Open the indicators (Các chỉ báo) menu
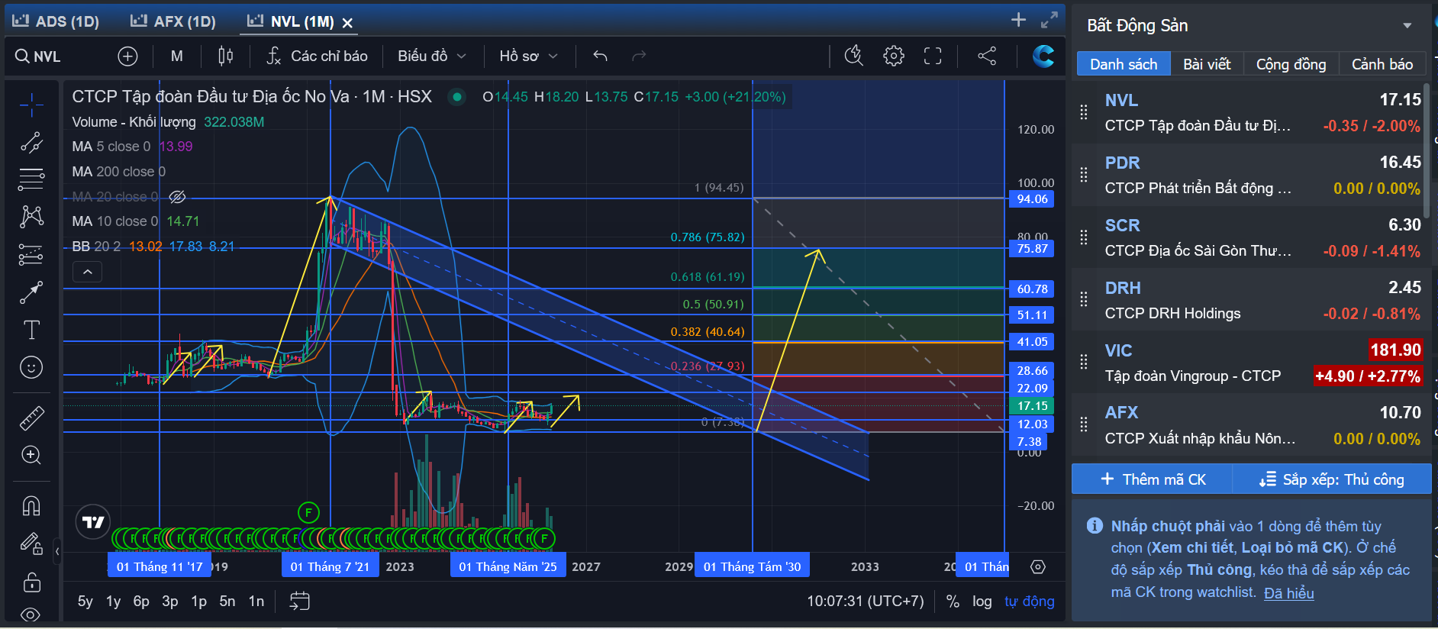Screen dimensions: 1438x629 317,56
